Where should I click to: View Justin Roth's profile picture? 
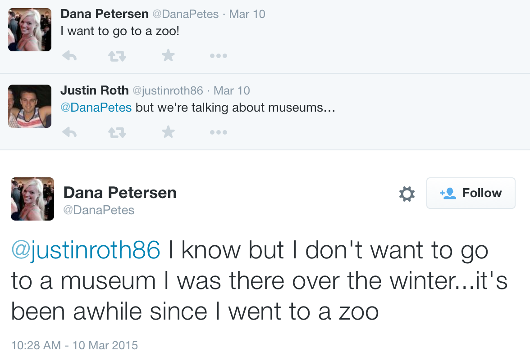[x=30, y=106]
